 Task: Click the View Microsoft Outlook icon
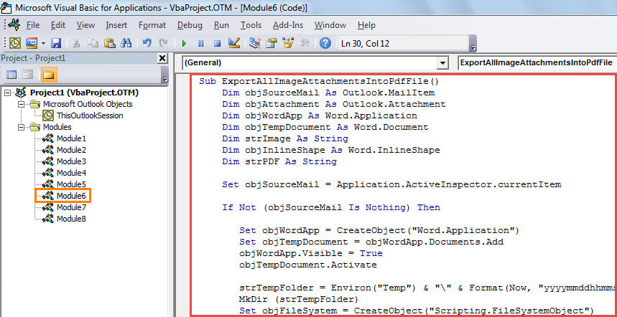click(x=14, y=44)
